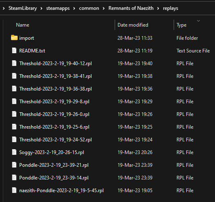
Task: Expand chevron after SteamLibrary breadcrumb
Action: (x=41, y=9)
